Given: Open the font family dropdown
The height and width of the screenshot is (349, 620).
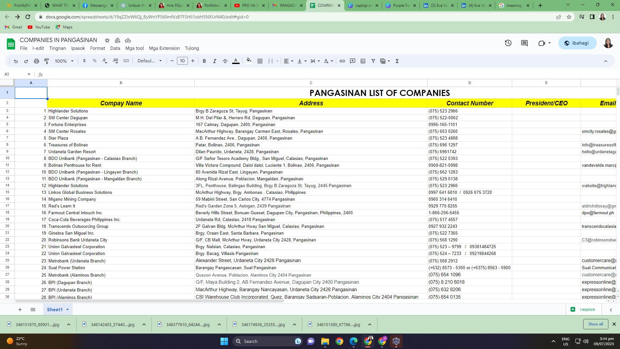Looking at the screenshot, I should [x=150, y=61].
